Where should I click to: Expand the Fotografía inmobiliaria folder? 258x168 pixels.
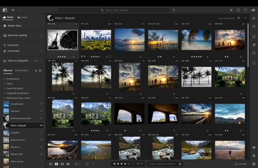pyautogui.click(x=4, y=93)
